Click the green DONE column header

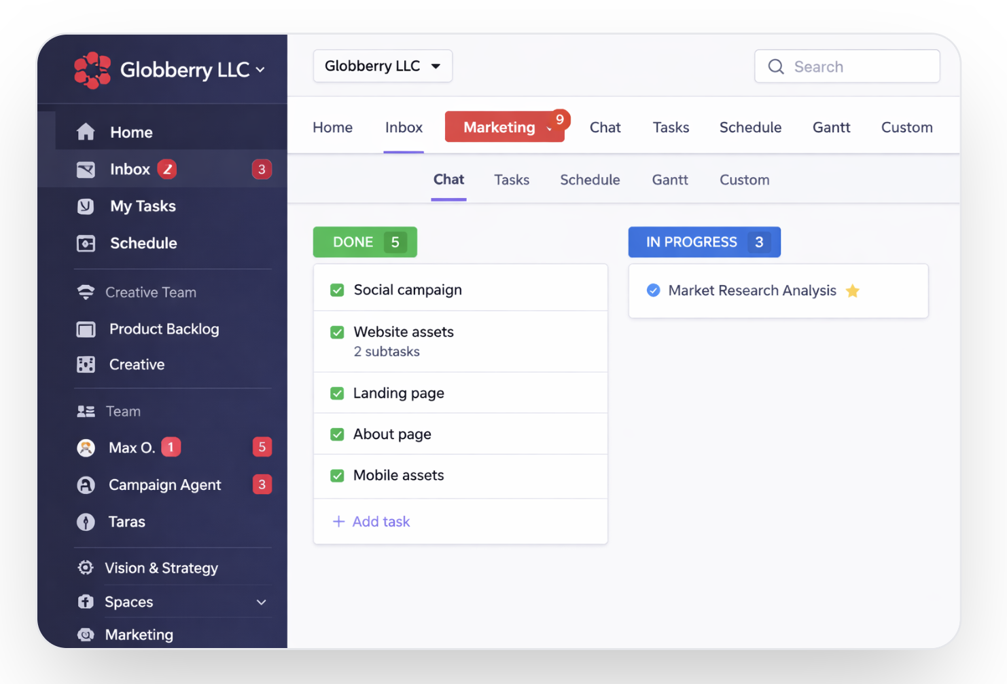[x=365, y=242]
